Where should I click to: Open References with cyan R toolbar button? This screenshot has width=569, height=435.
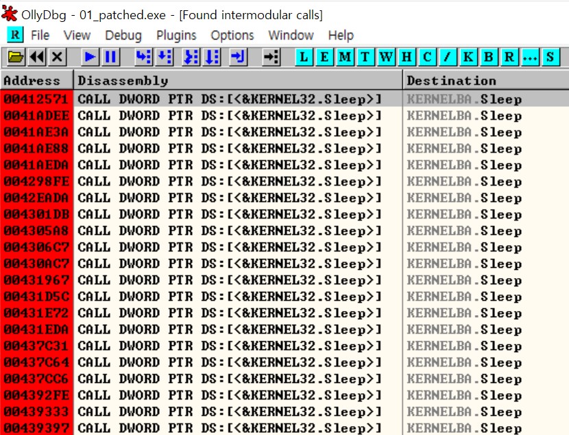509,58
